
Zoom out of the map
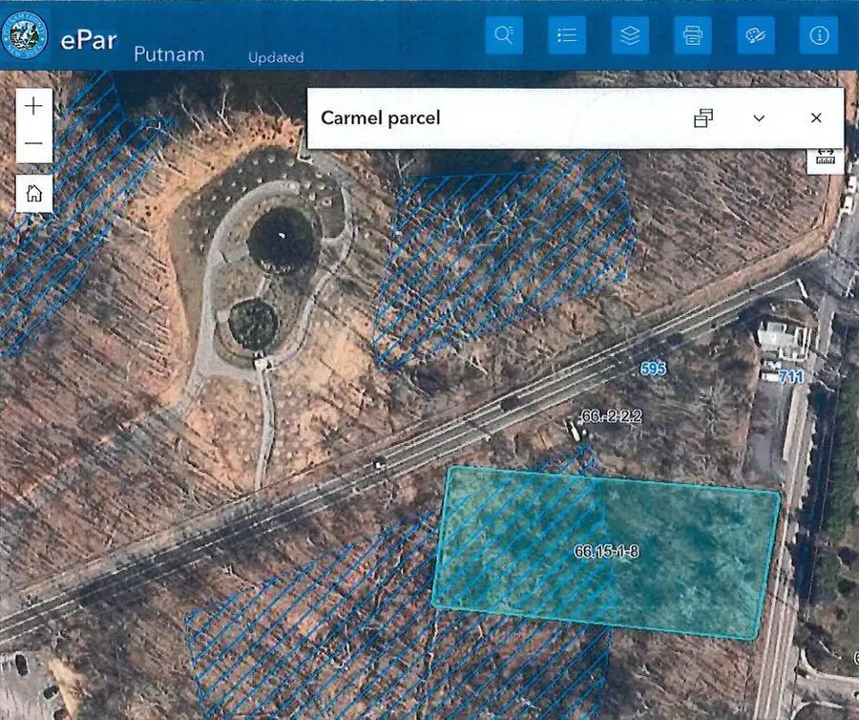tap(34, 143)
